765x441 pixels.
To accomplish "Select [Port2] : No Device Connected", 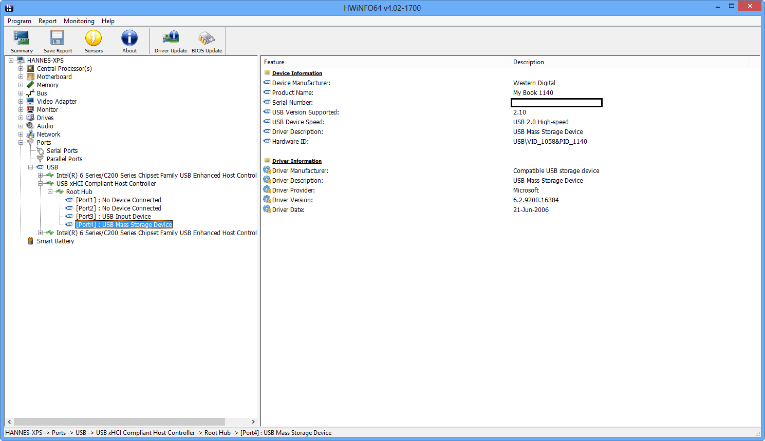I will (119, 208).
